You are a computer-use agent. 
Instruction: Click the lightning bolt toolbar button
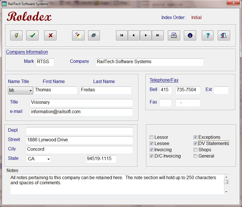17,36
